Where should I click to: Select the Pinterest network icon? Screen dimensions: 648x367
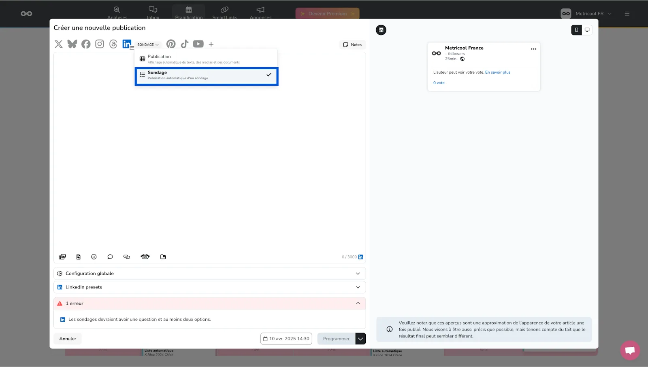171,44
